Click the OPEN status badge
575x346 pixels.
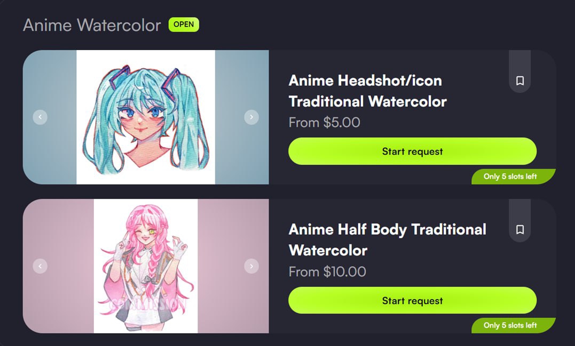pyautogui.click(x=184, y=25)
